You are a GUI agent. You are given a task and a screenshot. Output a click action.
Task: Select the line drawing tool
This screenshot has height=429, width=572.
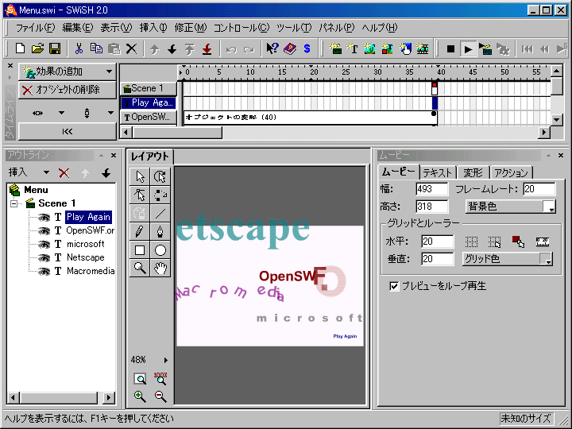click(160, 213)
